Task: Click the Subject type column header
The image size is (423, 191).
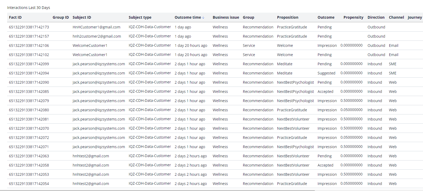Action: pyautogui.click(x=140, y=17)
